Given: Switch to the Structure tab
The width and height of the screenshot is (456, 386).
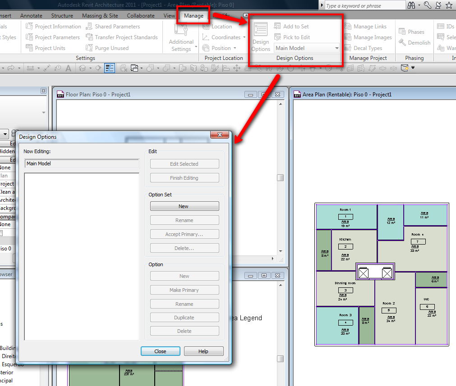Looking at the screenshot, I should pyautogui.click(x=62, y=16).
